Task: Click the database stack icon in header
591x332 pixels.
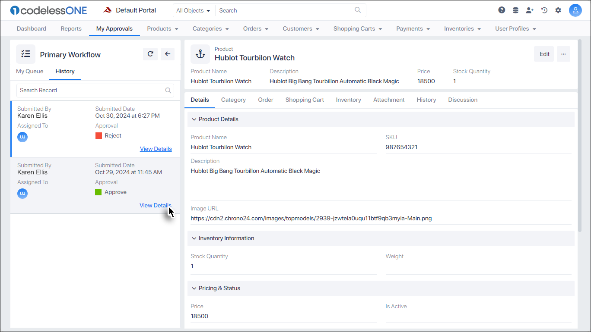Action: click(x=515, y=10)
